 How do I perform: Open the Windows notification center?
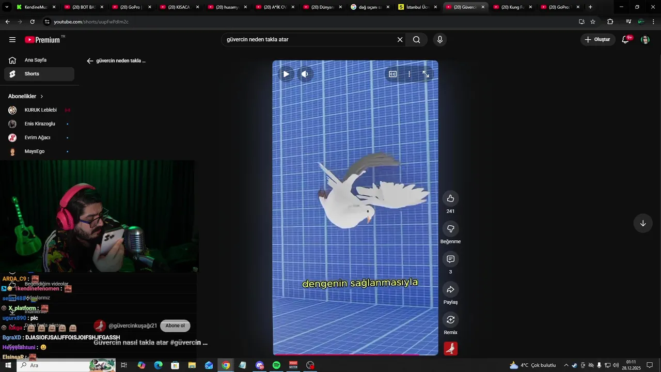[x=650, y=365]
